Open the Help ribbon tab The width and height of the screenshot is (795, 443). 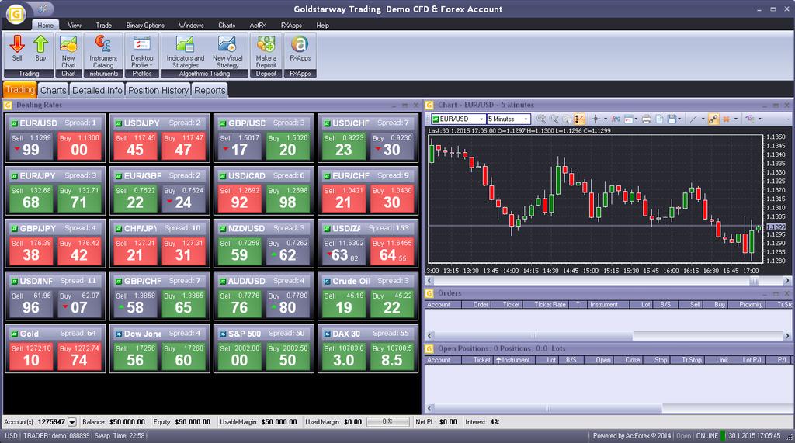point(322,26)
